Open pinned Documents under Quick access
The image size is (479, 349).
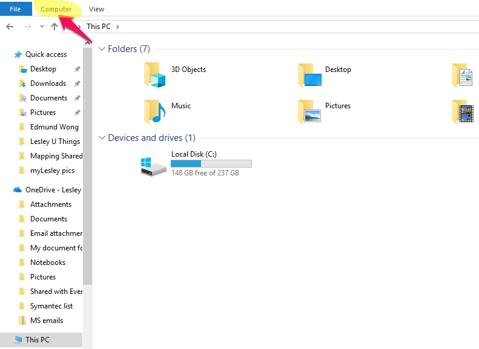point(48,98)
